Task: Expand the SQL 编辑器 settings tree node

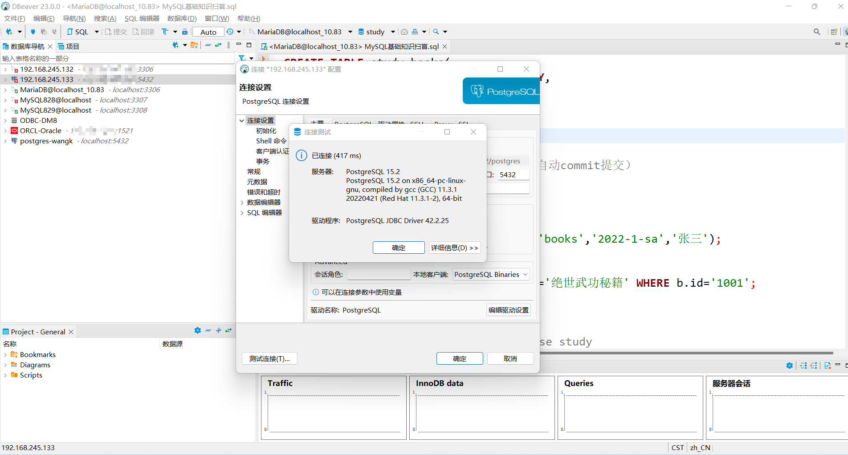Action: click(x=242, y=213)
